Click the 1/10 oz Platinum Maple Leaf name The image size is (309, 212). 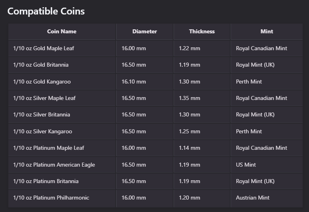coord(49,148)
